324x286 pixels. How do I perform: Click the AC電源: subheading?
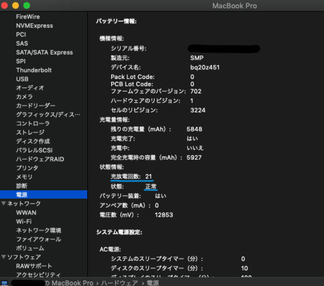pyautogui.click(x=110, y=250)
